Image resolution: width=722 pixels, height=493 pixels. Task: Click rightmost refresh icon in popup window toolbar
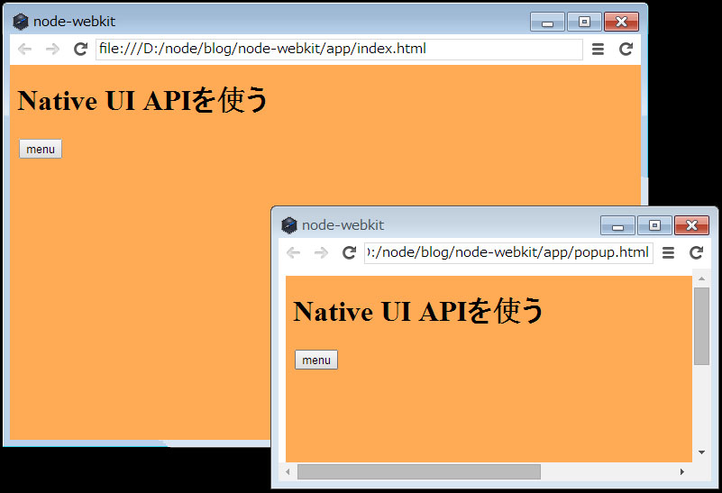coord(696,253)
